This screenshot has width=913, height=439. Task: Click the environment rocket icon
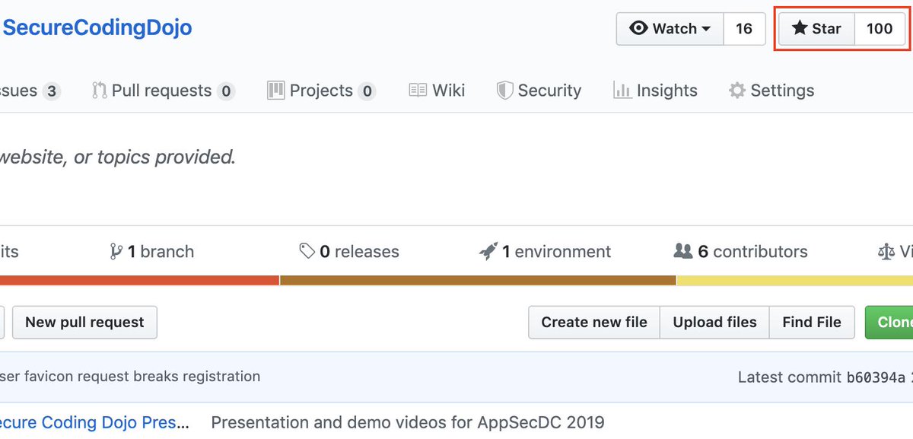tap(488, 252)
